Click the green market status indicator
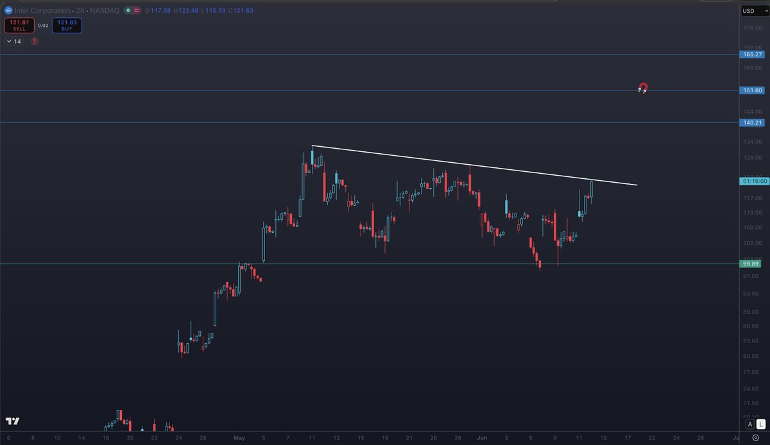Image resolution: width=770 pixels, height=445 pixels. [x=129, y=11]
